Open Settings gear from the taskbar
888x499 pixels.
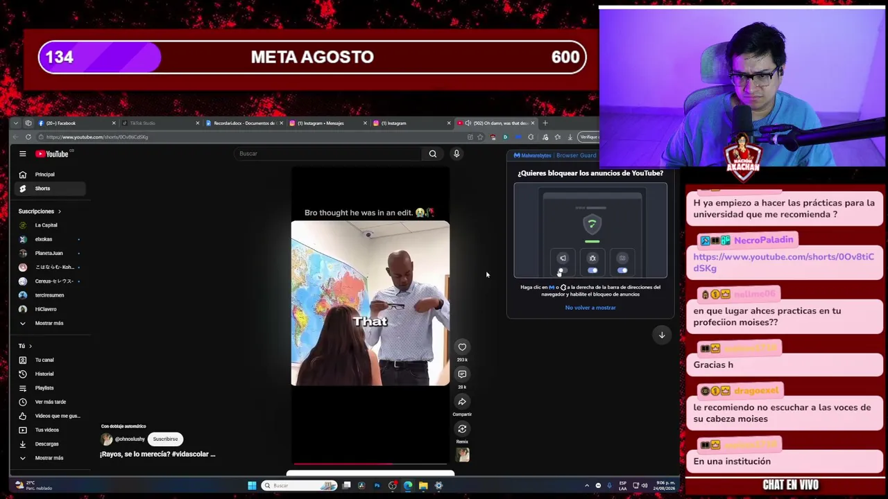(x=438, y=486)
